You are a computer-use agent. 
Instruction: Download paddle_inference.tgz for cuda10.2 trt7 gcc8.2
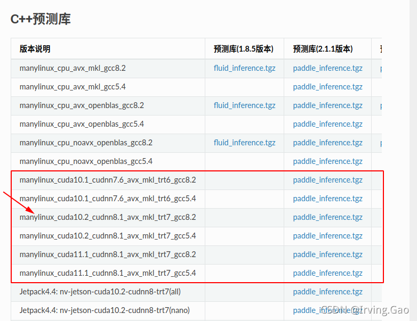point(327,217)
